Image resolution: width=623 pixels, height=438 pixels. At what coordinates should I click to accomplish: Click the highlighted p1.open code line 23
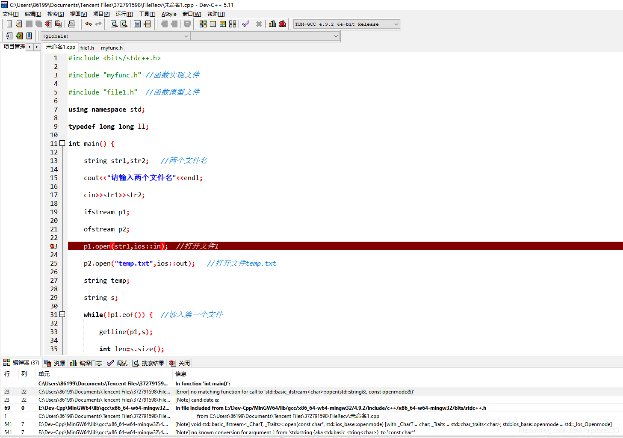pos(345,246)
